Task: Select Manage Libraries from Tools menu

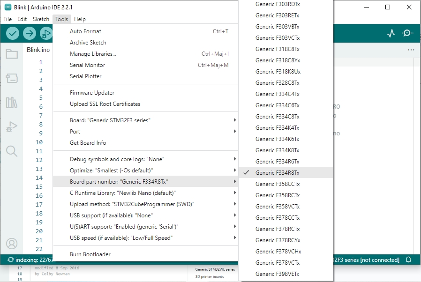Action: coord(93,54)
